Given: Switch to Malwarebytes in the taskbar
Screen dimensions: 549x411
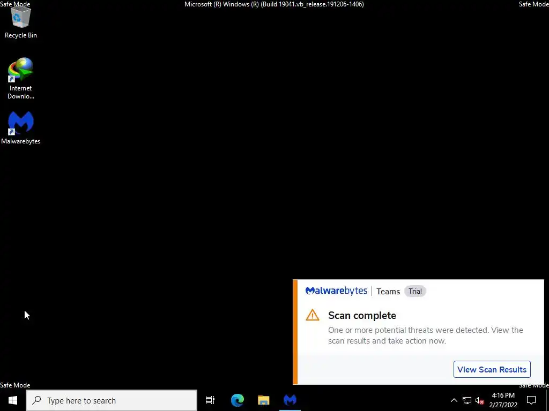Looking at the screenshot, I should coord(290,400).
